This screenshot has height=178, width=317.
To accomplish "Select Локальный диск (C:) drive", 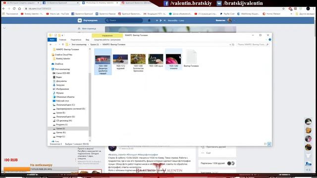I will (65, 105).
